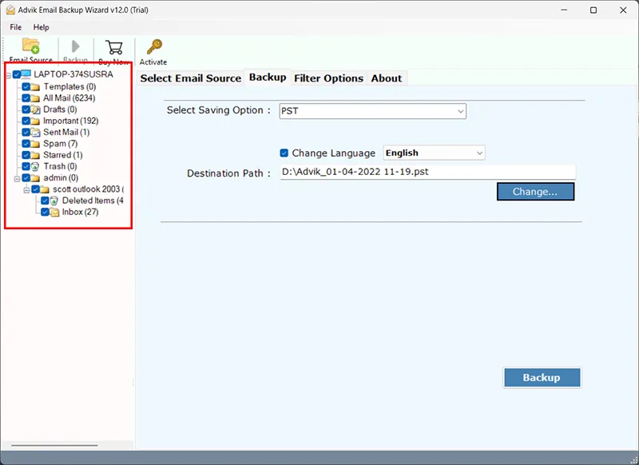Screen dimensions: 639x465
Task: Select the Templates (0) label
Action: click(69, 87)
